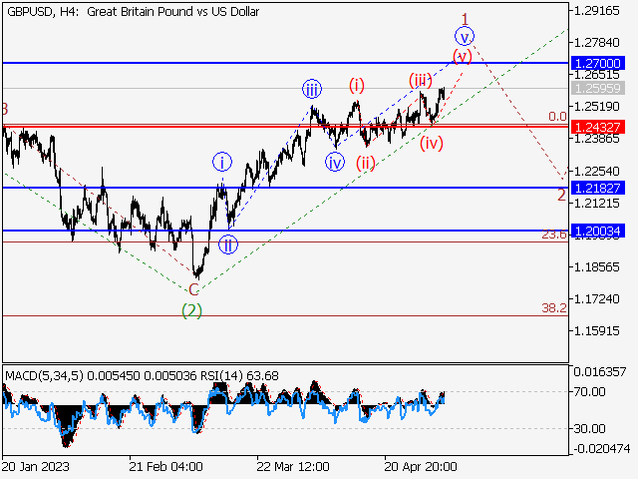This screenshot has width=638, height=479.
Task: Click the 0.016357 MACD scale value
Action: [x=599, y=371]
